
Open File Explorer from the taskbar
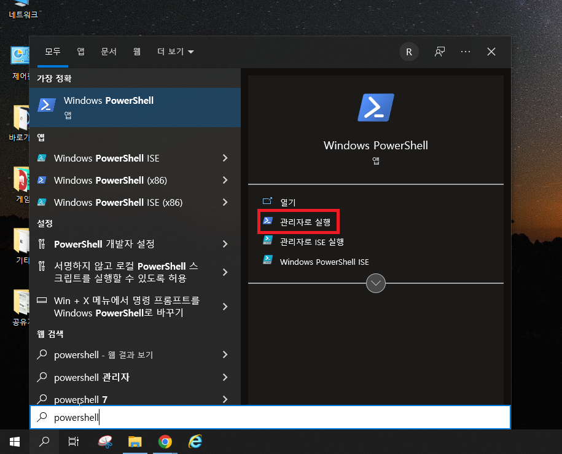(x=135, y=442)
